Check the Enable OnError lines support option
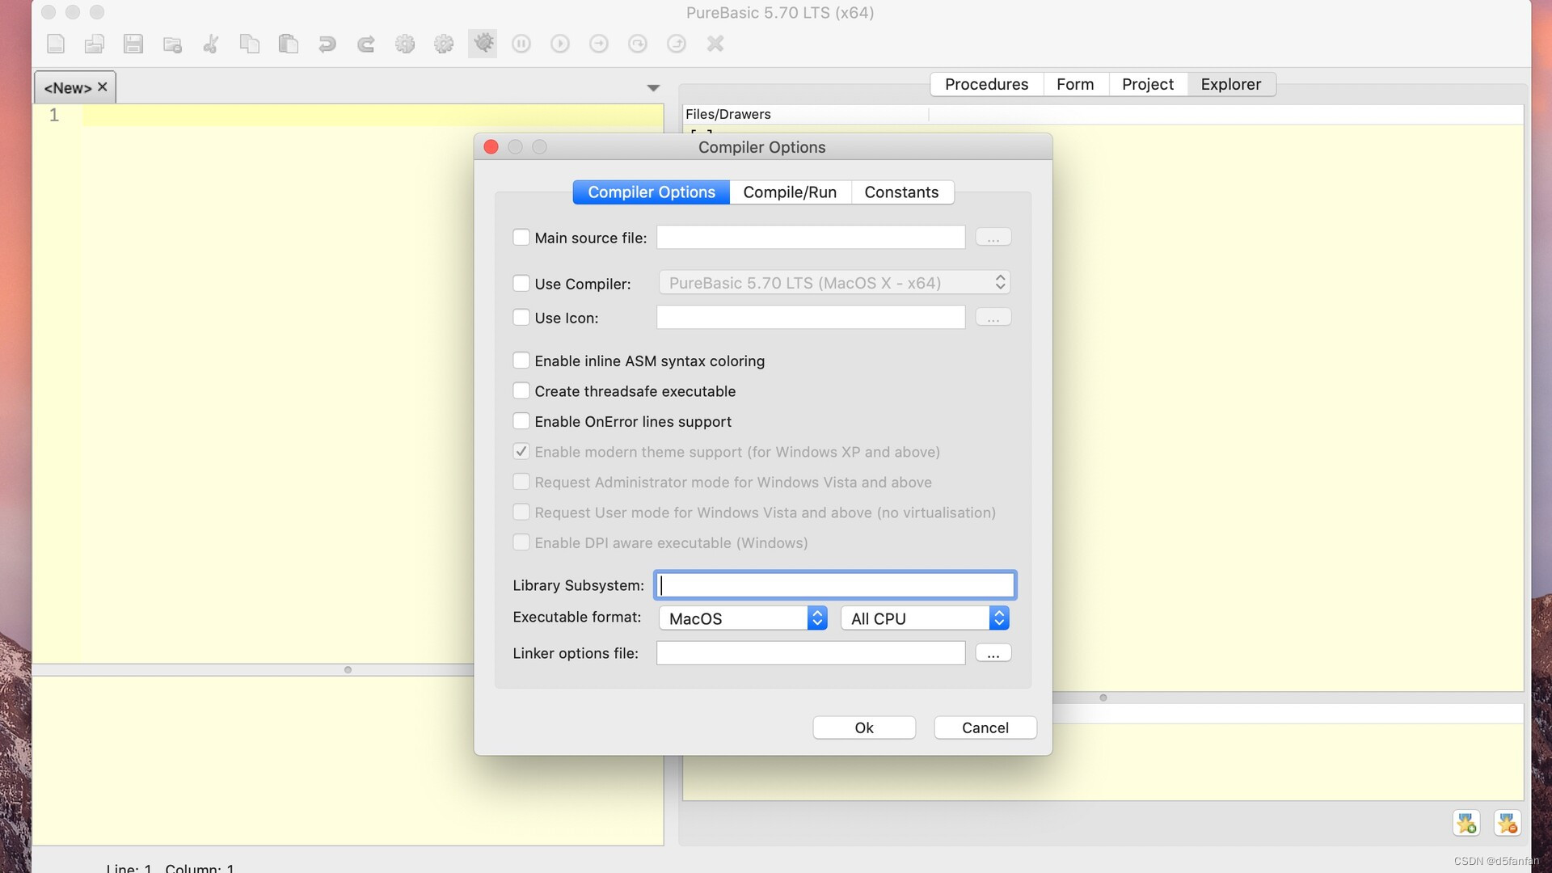1552x873 pixels. pyautogui.click(x=521, y=420)
